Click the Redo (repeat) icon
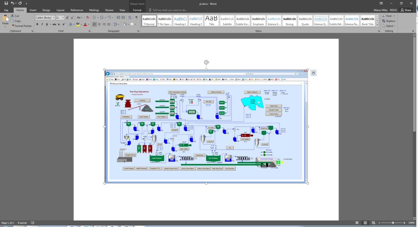The width and height of the screenshot is (418, 227). [20, 3]
